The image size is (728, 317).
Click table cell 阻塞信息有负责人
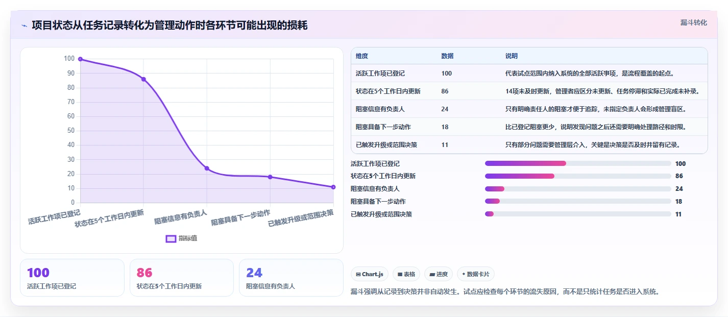click(x=380, y=109)
